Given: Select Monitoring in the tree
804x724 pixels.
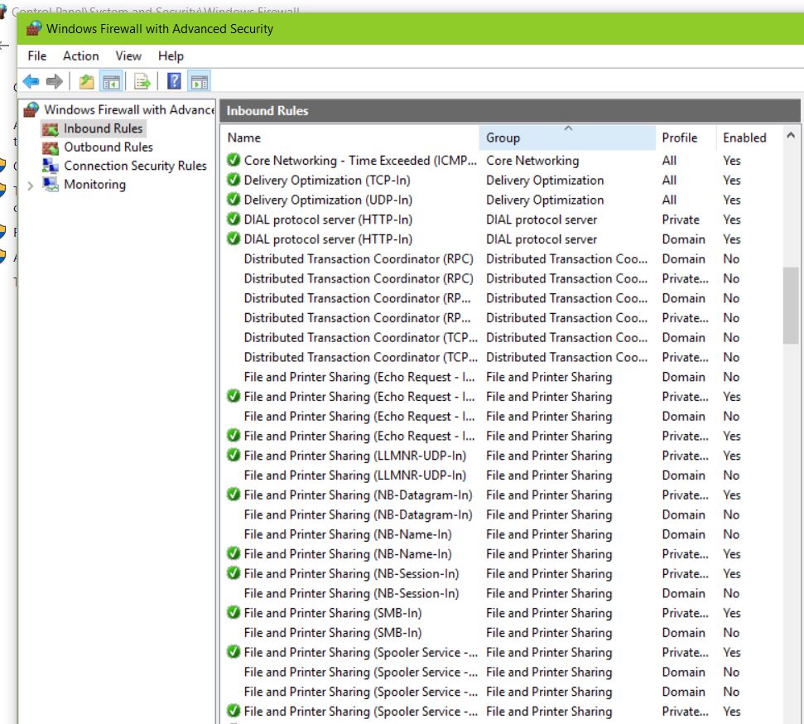Looking at the screenshot, I should [x=95, y=184].
